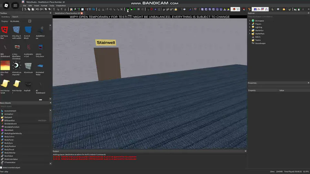The image size is (310, 174).
Task: Select A Very Bloxflakes Christmas model
Action: (17, 52)
